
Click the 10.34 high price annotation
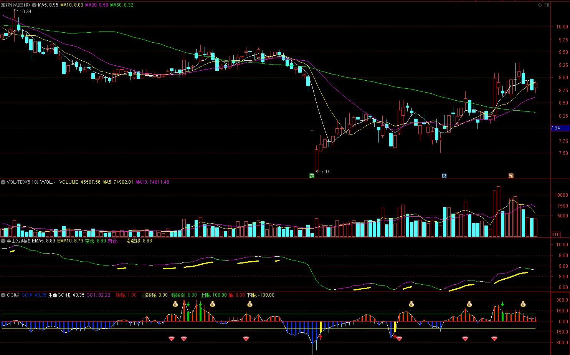(25, 12)
